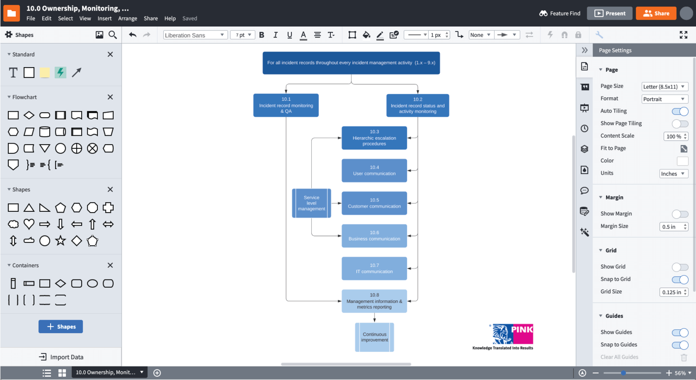This screenshot has width=696, height=380.
Task: Open the Insert menu
Action: (x=104, y=19)
